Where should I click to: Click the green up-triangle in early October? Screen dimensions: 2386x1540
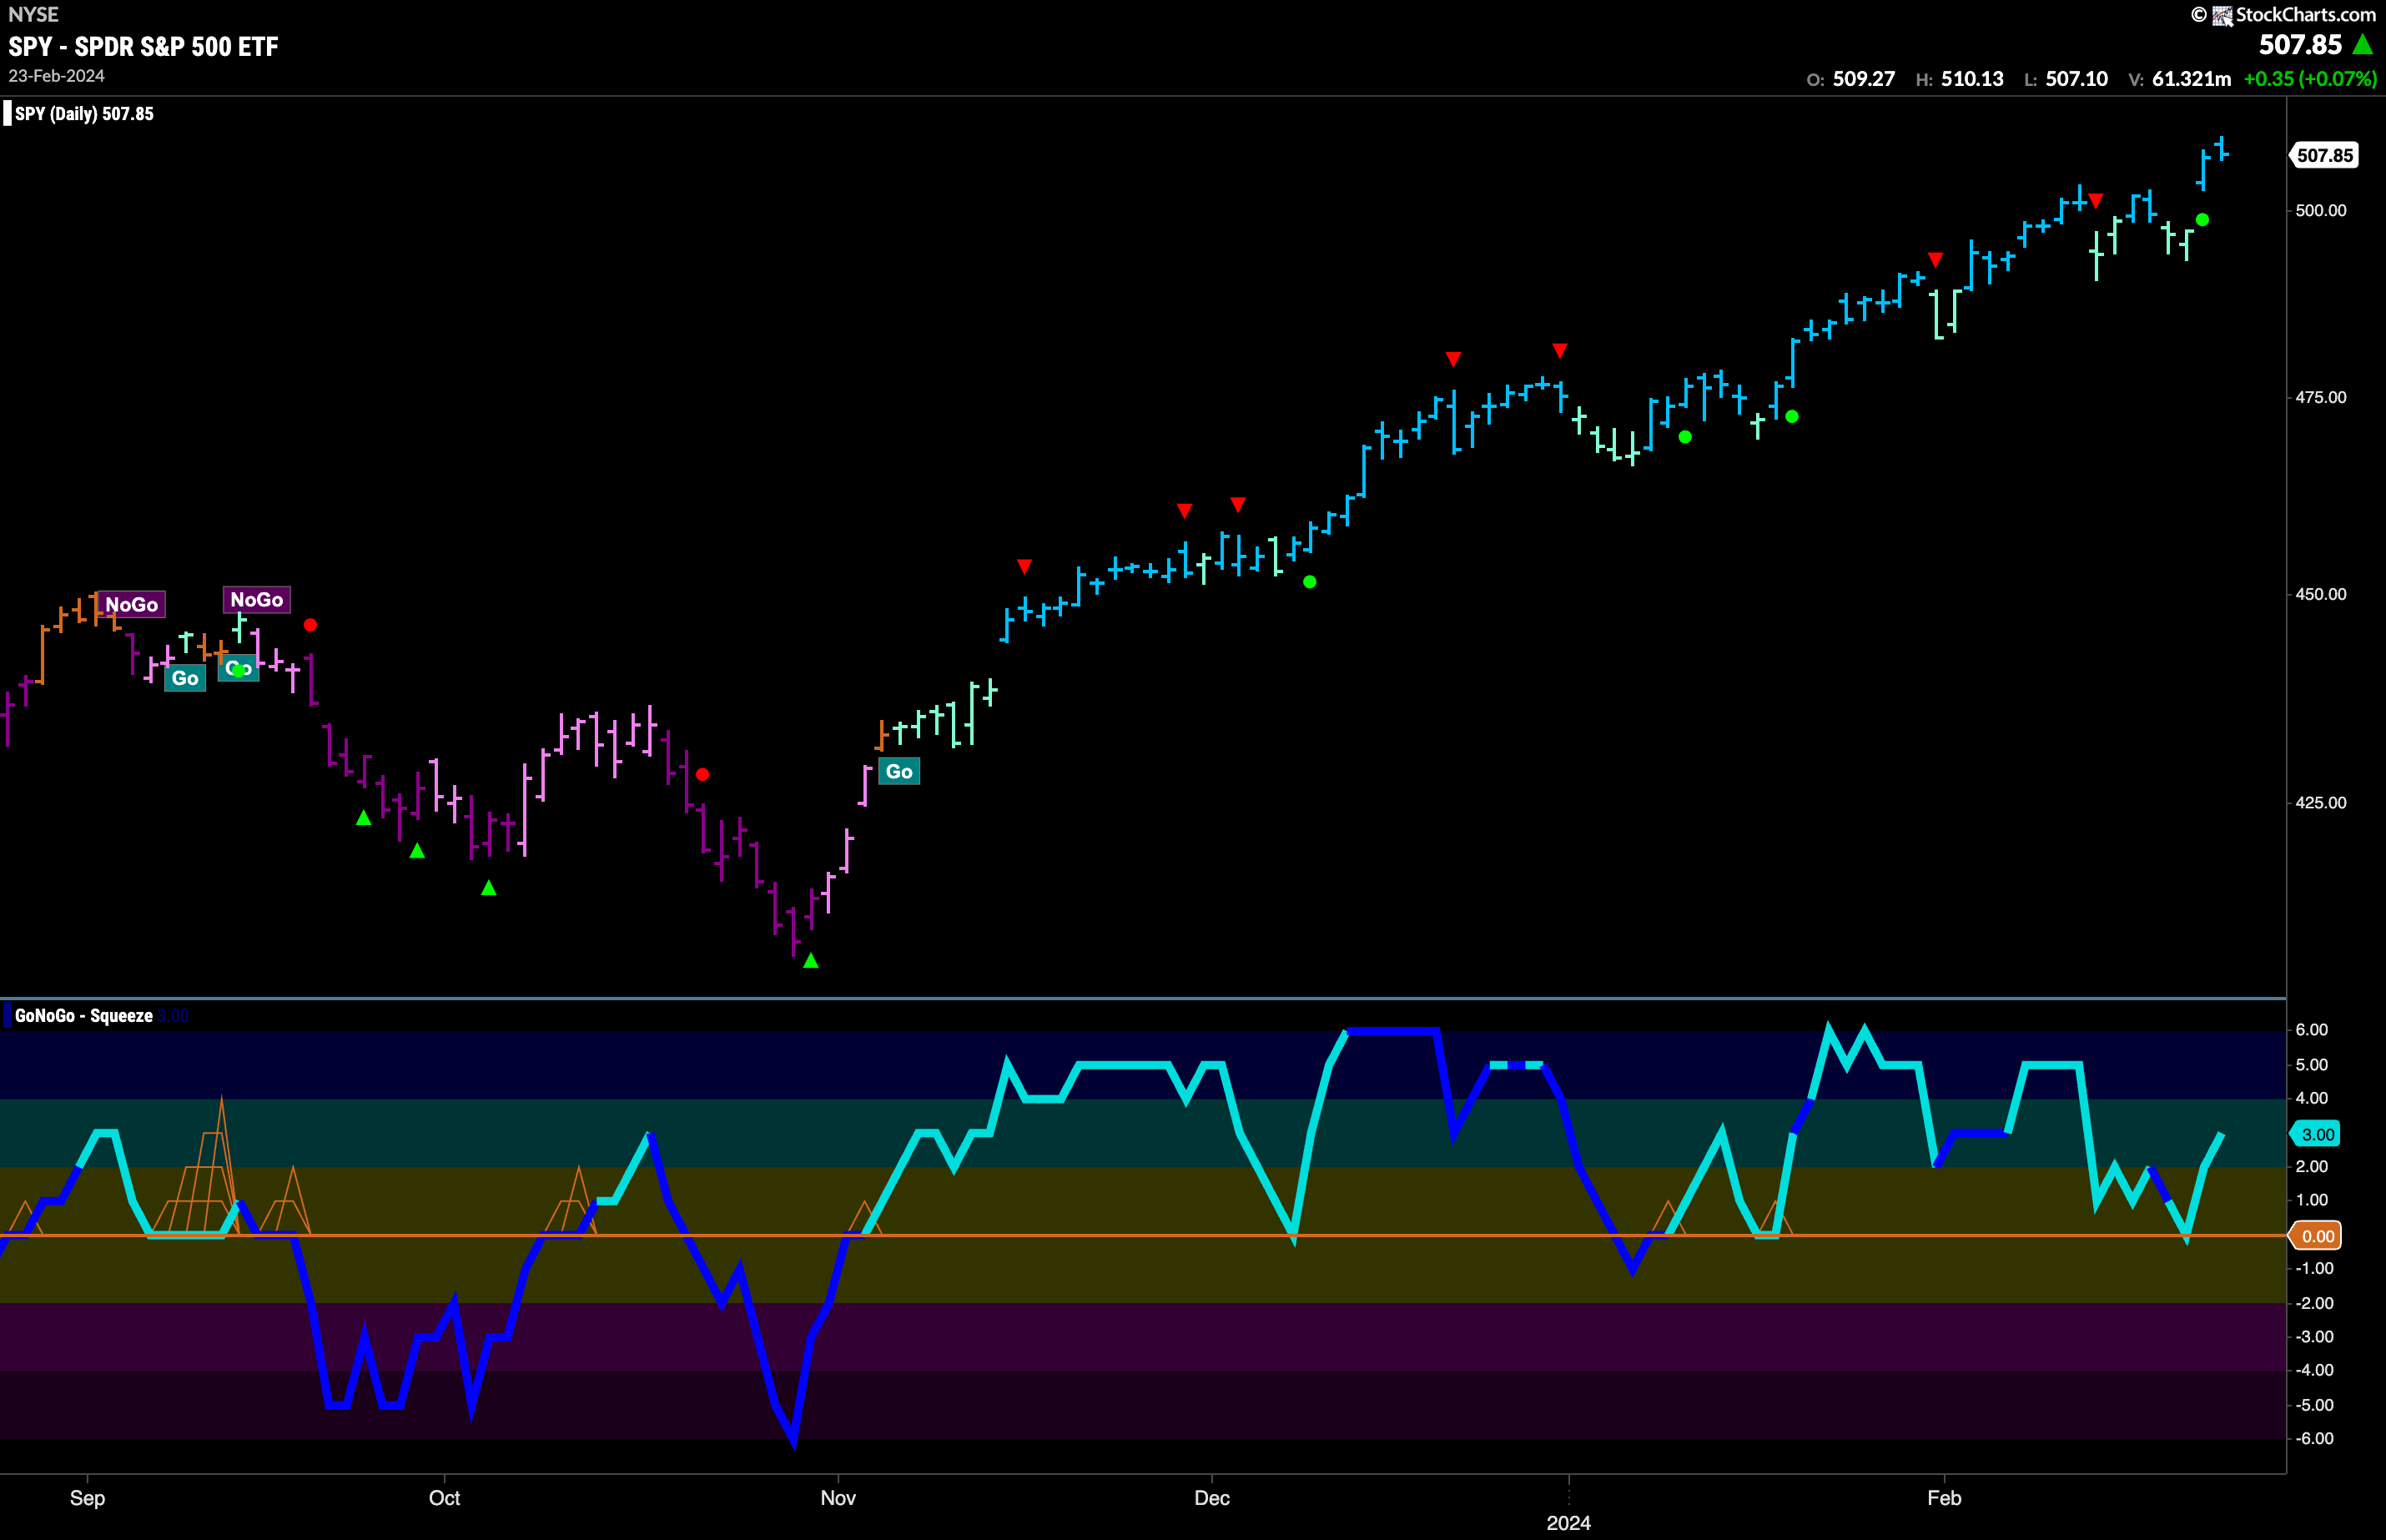[489, 888]
